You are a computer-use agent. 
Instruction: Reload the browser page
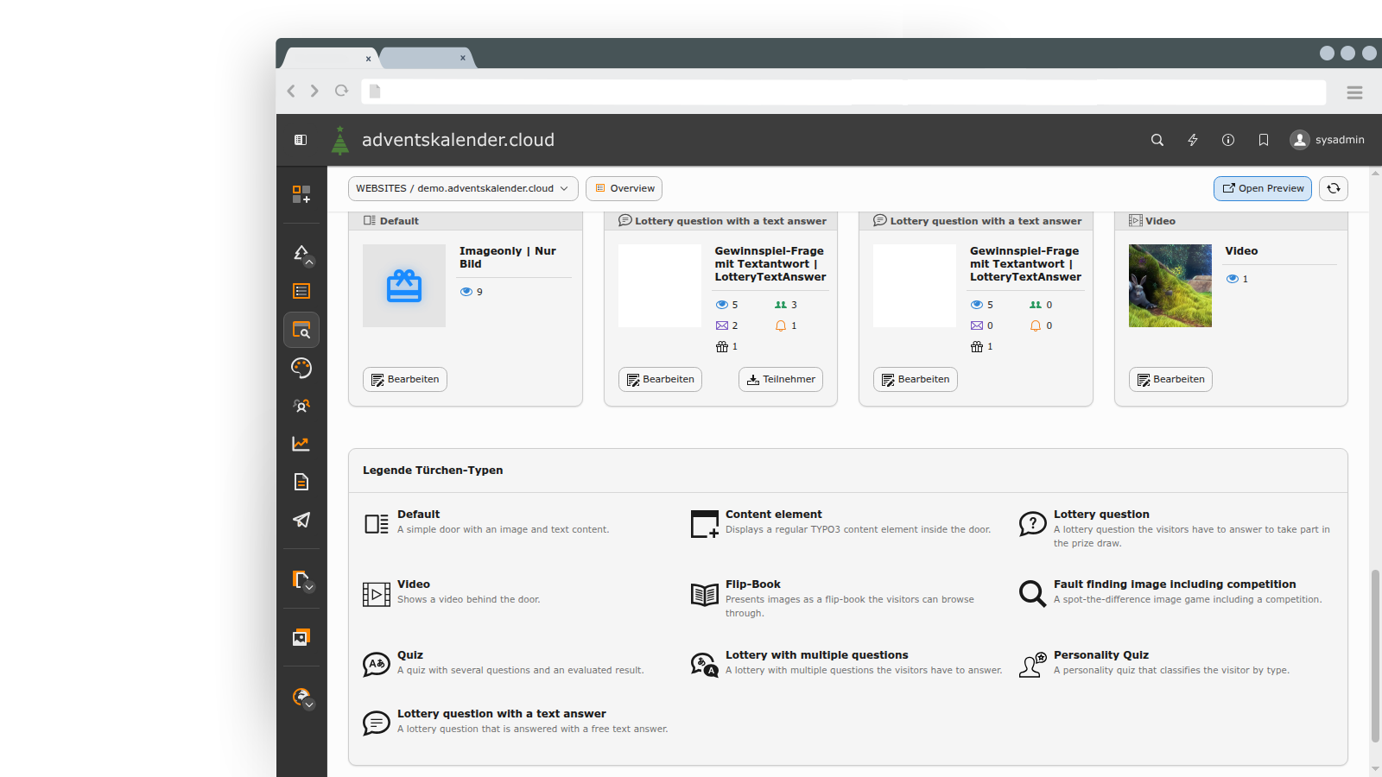pos(342,91)
